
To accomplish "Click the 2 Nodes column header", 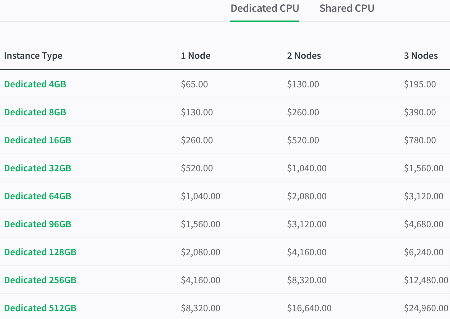I will (304, 56).
